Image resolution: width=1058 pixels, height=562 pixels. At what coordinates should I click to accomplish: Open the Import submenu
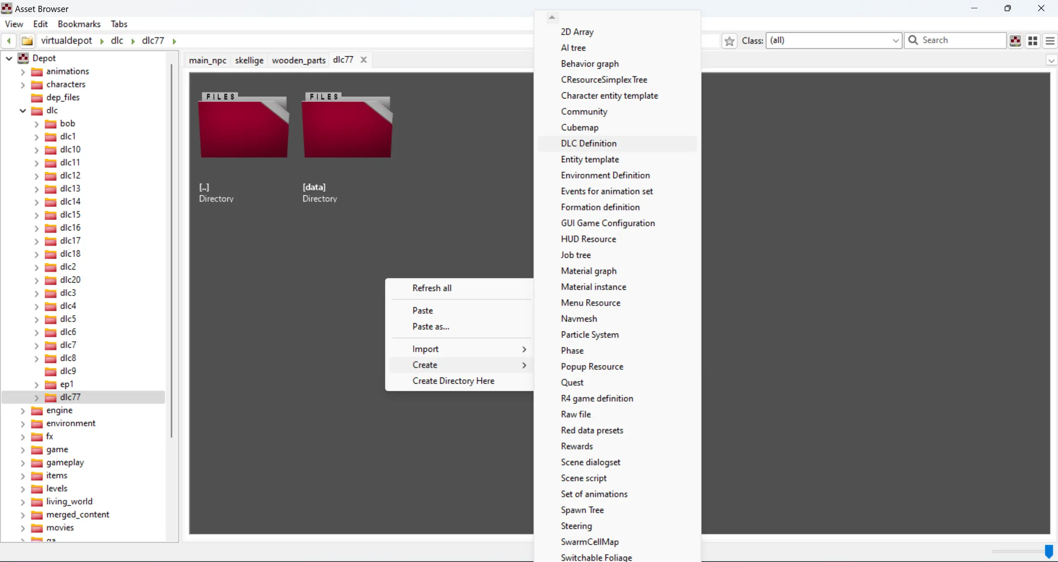pos(460,349)
